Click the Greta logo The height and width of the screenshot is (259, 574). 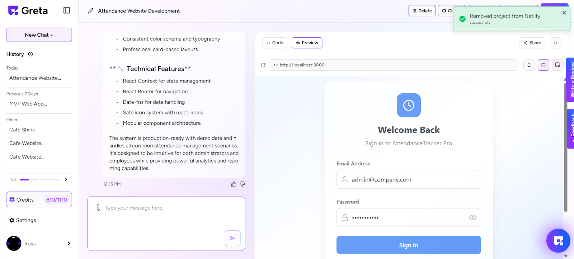pyautogui.click(x=28, y=10)
